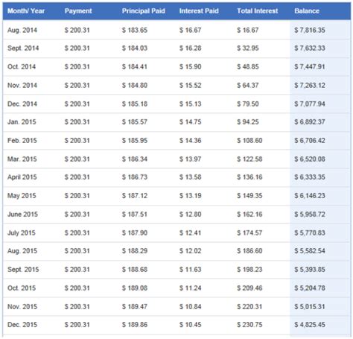Screen dimensions: 353x339
Task: Select the Aug. 2014 row label
Action: 22,30
